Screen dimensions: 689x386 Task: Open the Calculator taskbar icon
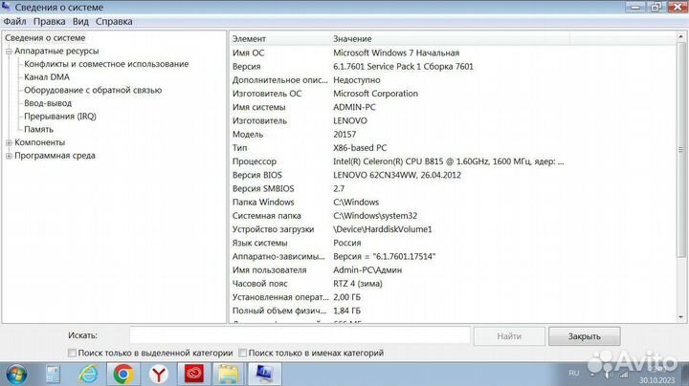click(x=53, y=375)
